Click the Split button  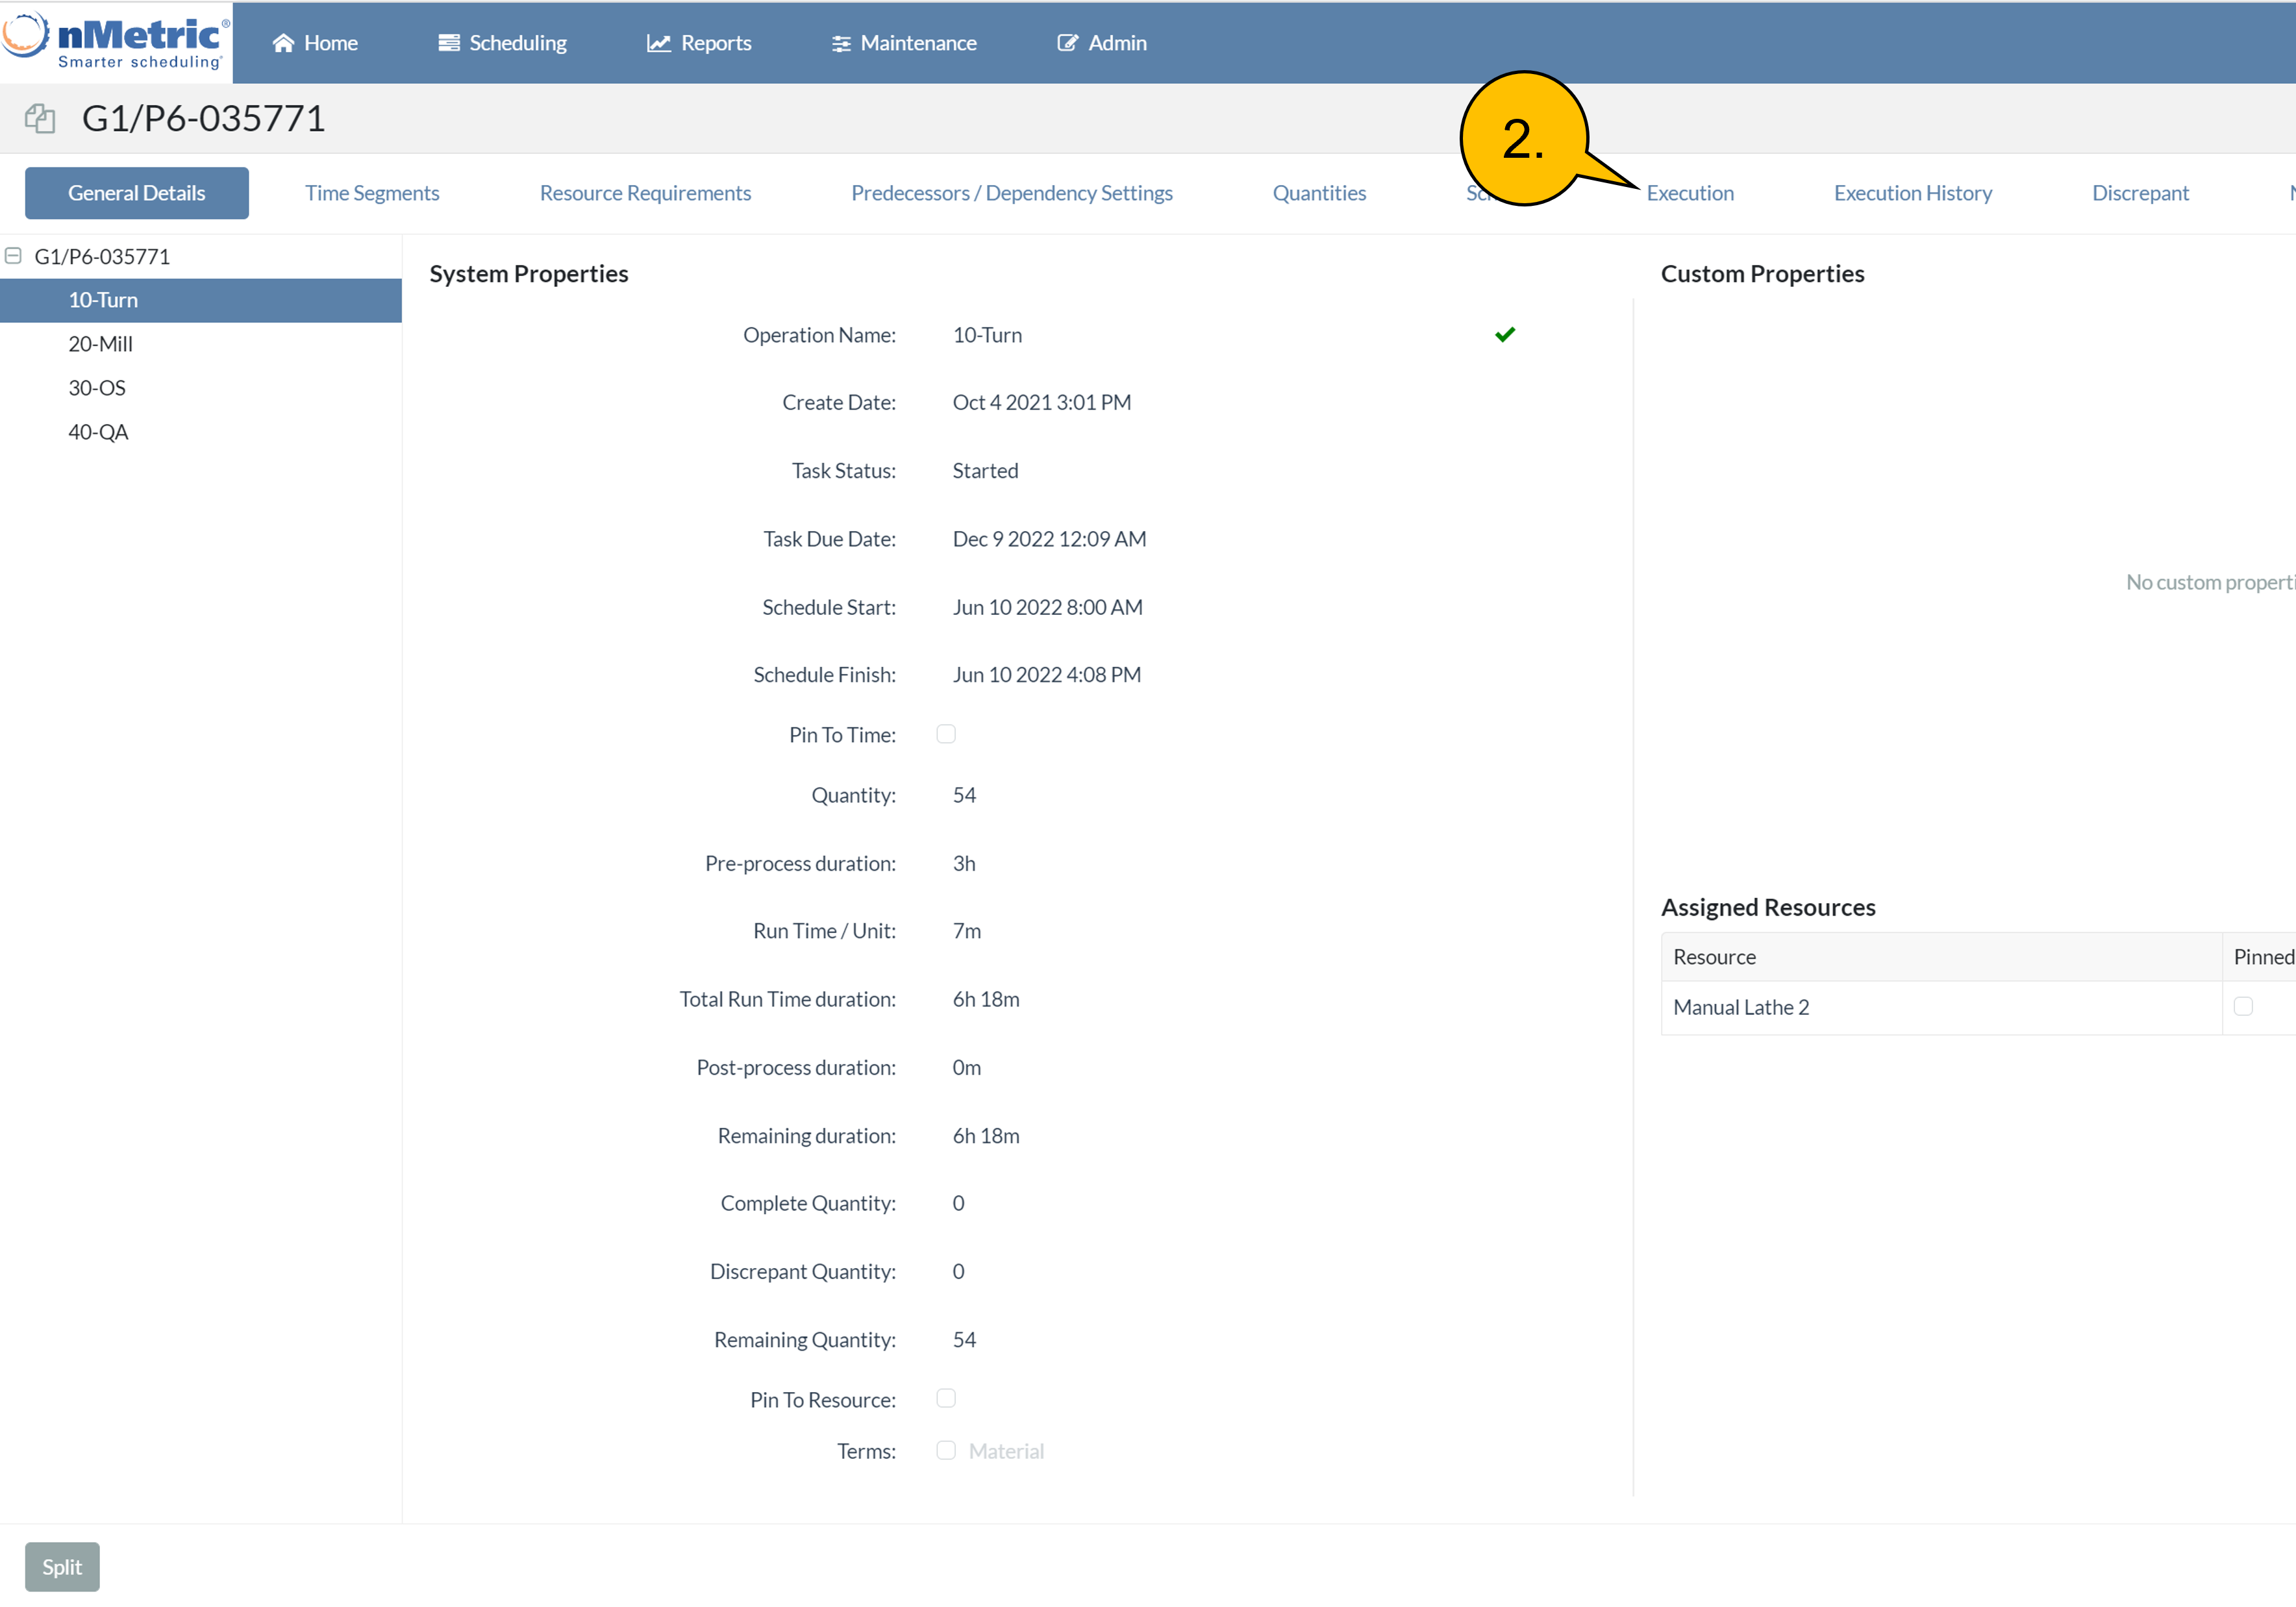(62, 1566)
